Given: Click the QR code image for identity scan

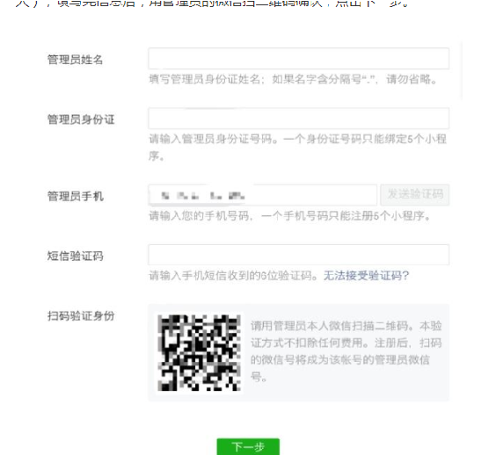Looking at the screenshot, I should [x=199, y=352].
